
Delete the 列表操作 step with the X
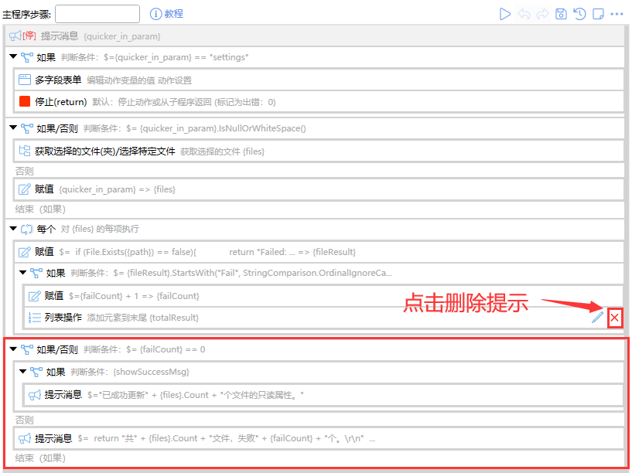tap(615, 318)
